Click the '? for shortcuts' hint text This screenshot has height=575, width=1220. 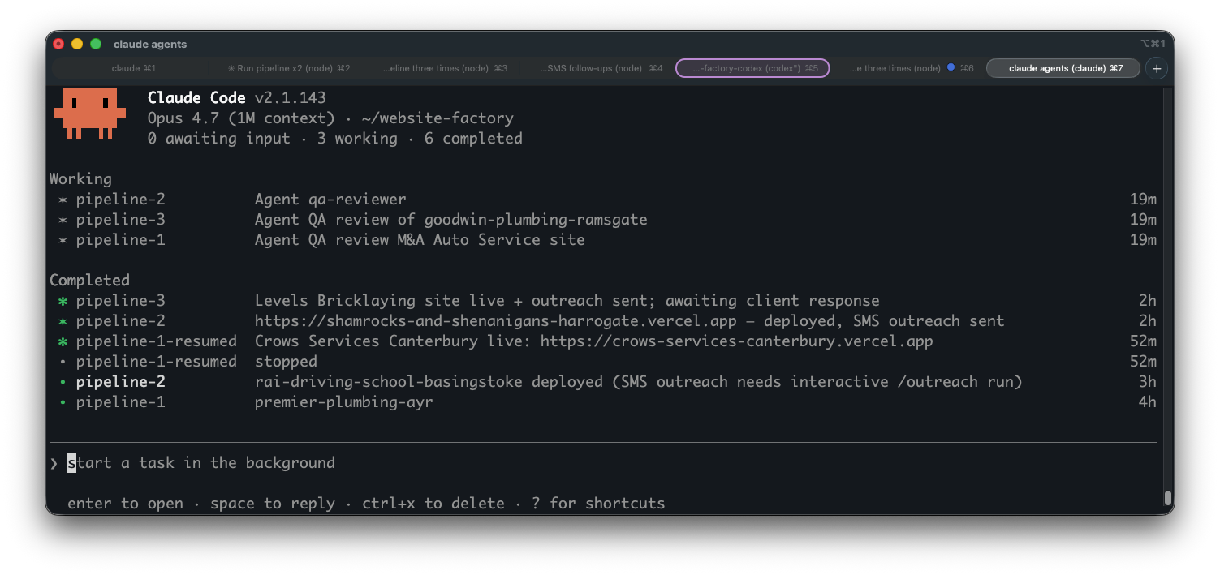point(598,504)
